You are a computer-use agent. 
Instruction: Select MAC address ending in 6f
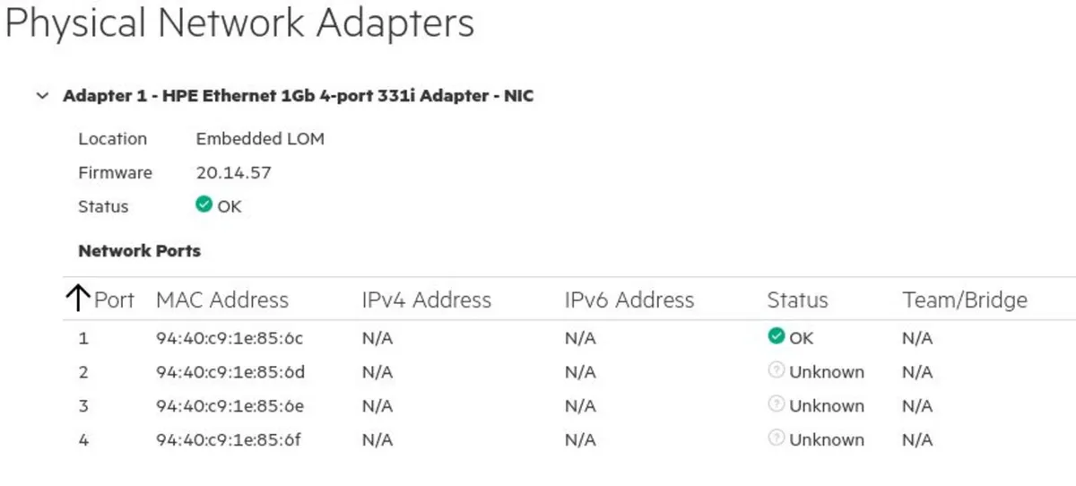[x=230, y=440]
